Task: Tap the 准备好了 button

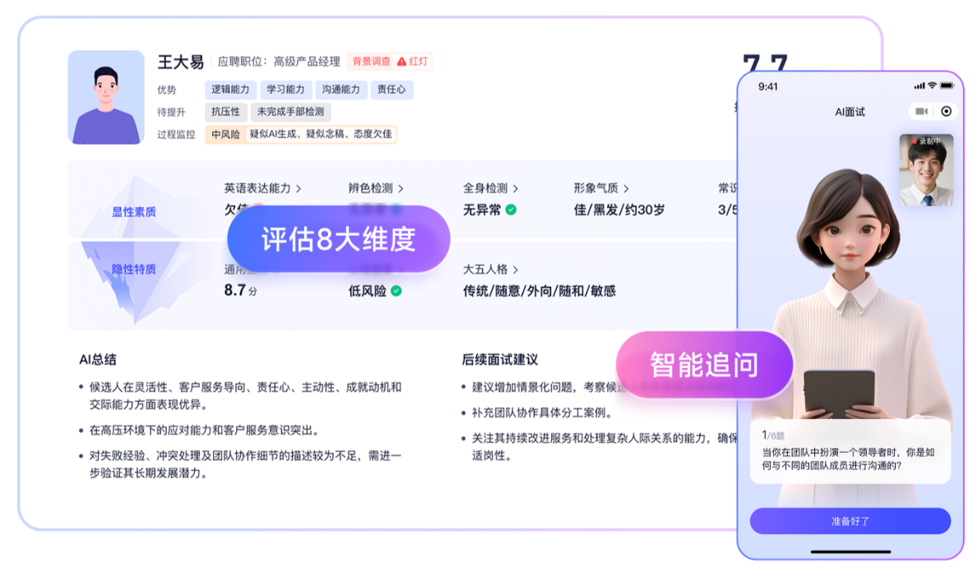Action: click(850, 521)
